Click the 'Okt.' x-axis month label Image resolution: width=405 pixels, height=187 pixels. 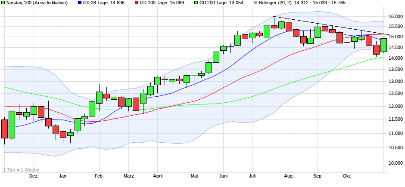347,176
